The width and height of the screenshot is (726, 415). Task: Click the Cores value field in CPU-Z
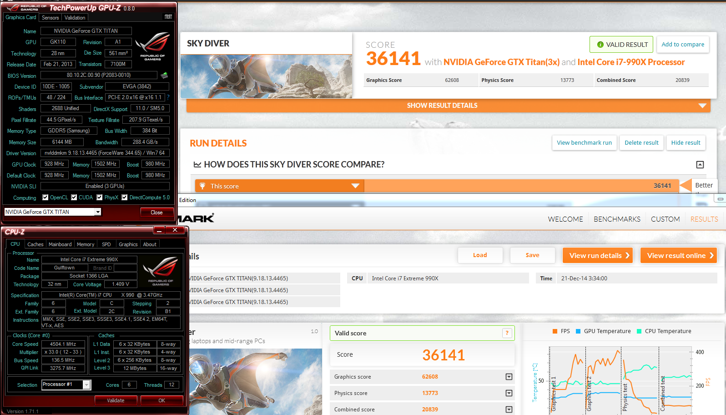pyautogui.click(x=129, y=385)
